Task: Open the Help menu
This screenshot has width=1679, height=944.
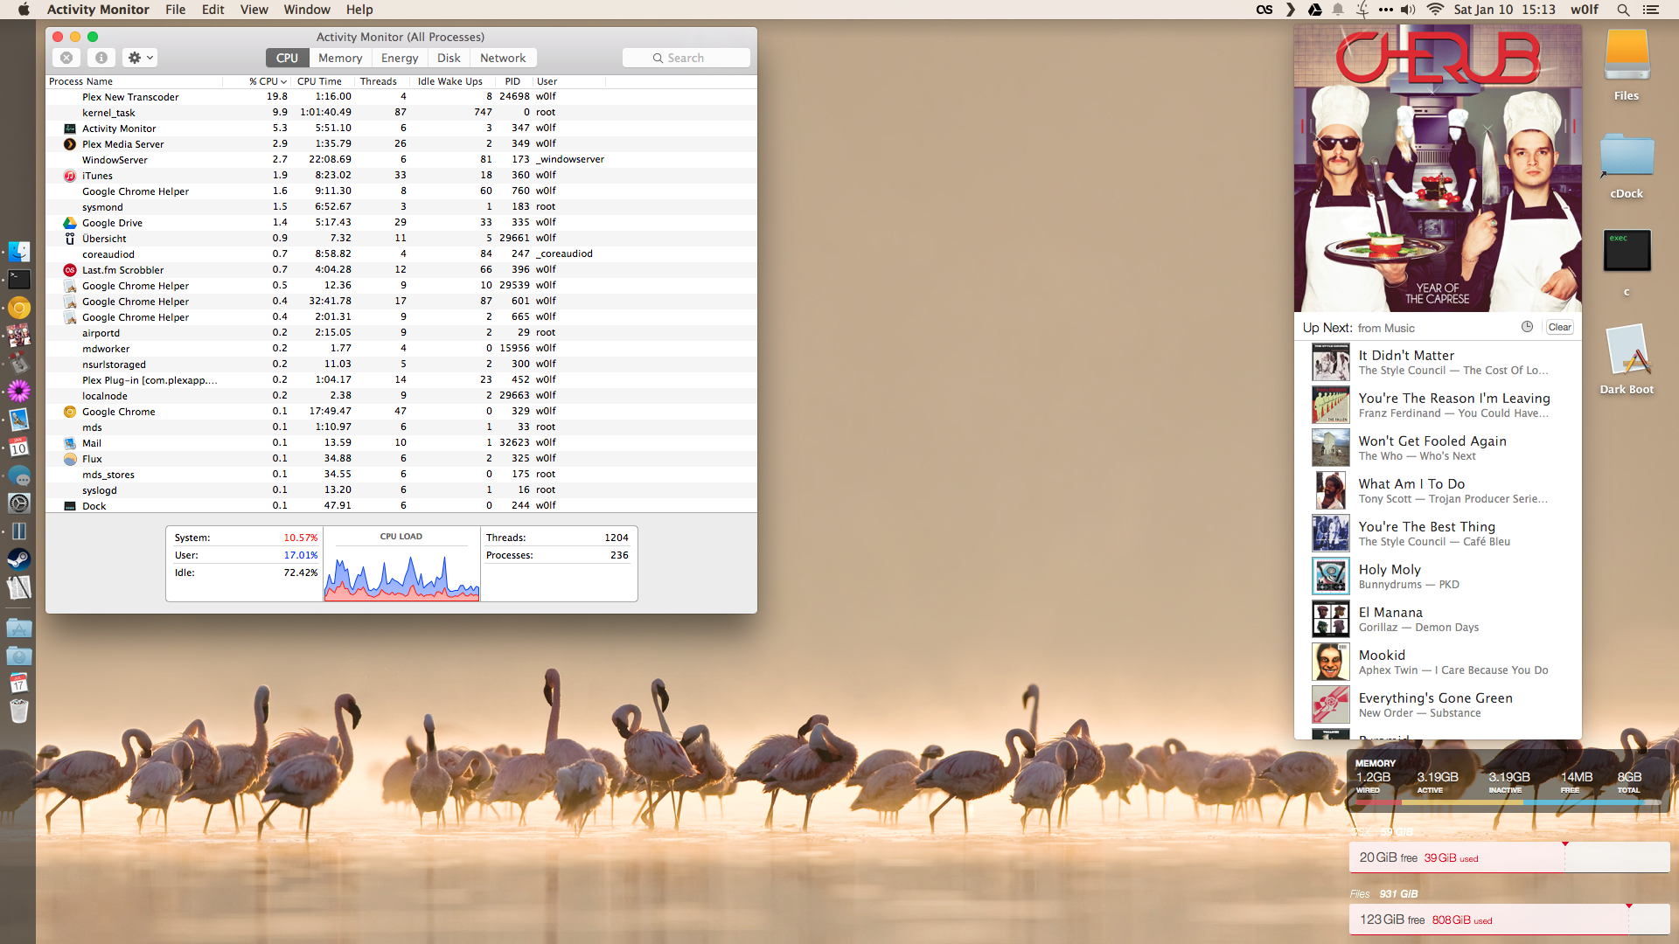Action: pyautogui.click(x=359, y=10)
